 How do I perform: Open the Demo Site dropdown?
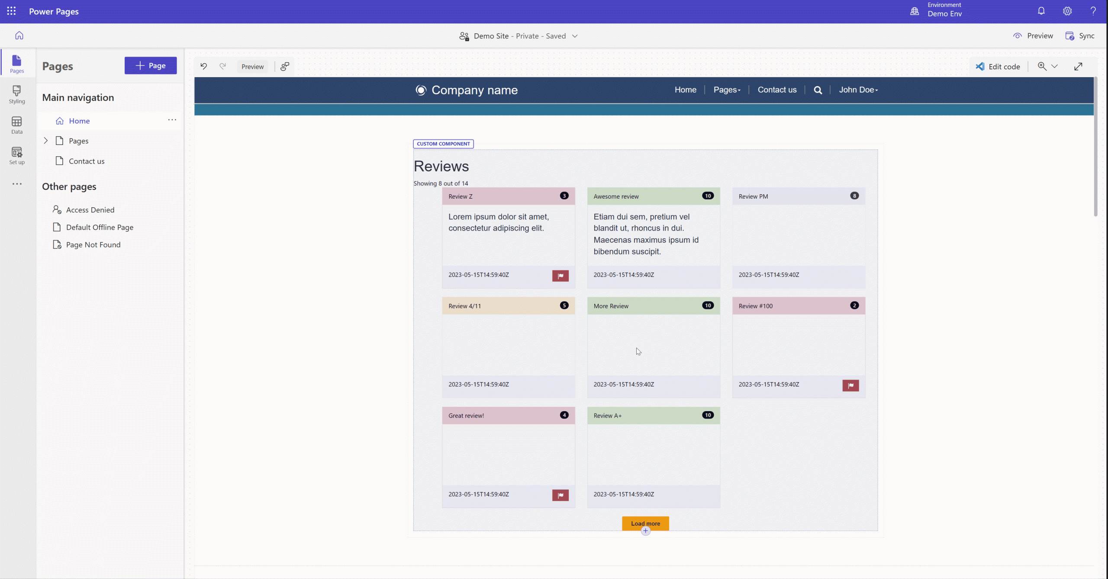click(575, 36)
